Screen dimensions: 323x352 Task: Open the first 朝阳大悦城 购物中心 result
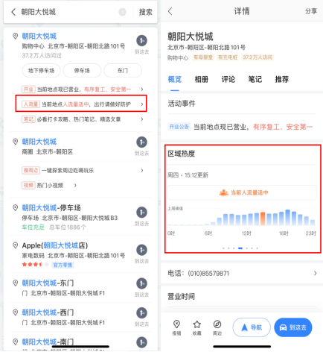tap(39, 36)
